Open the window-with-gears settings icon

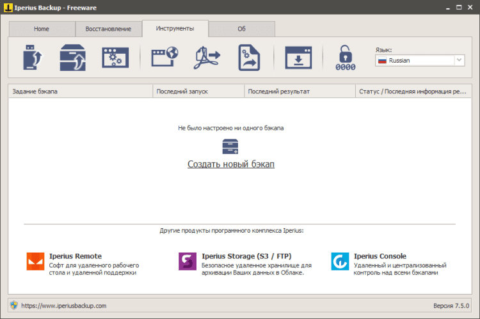pos(115,58)
